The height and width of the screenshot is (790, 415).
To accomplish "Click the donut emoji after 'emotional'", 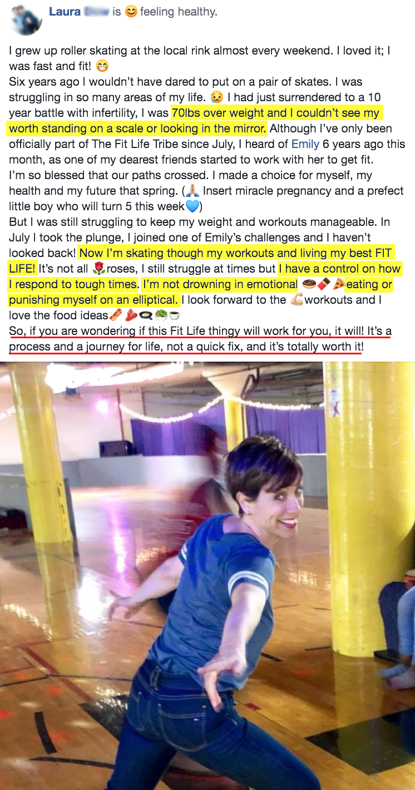I will coord(308,284).
